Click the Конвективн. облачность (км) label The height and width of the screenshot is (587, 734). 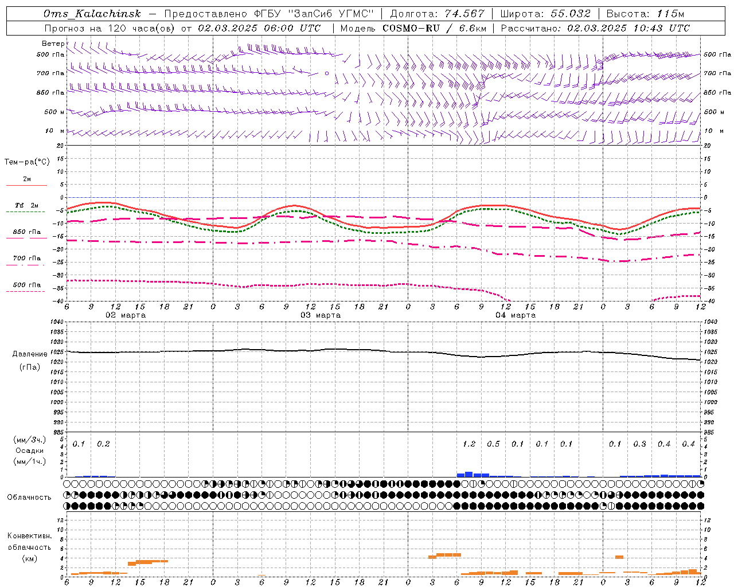tap(29, 547)
